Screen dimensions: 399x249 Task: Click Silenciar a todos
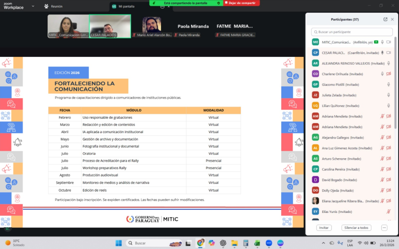pyautogui.click(x=356, y=228)
